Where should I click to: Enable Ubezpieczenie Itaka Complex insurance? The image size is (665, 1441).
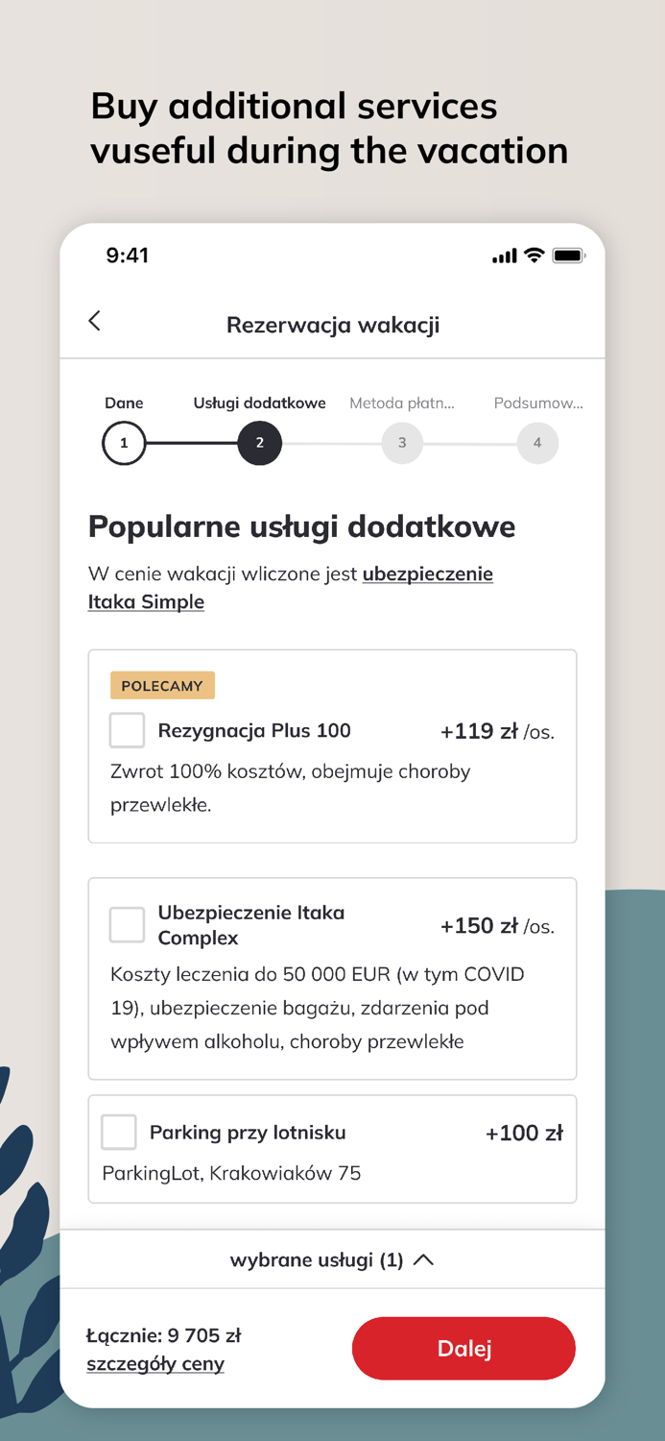click(x=126, y=924)
